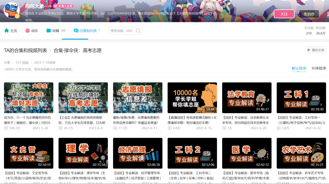Screen dimensions: 329x184
Task: Click the 播放全部 button
Action: click(x=316, y=50)
